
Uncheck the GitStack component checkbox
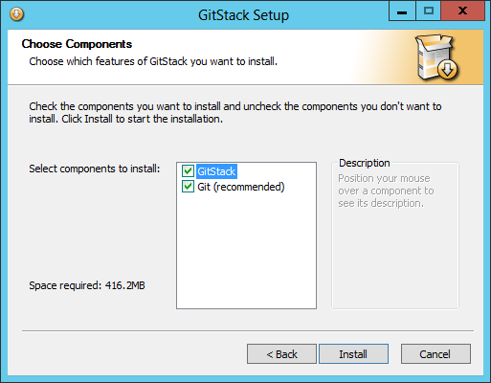pyautogui.click(x=188, y=171)
